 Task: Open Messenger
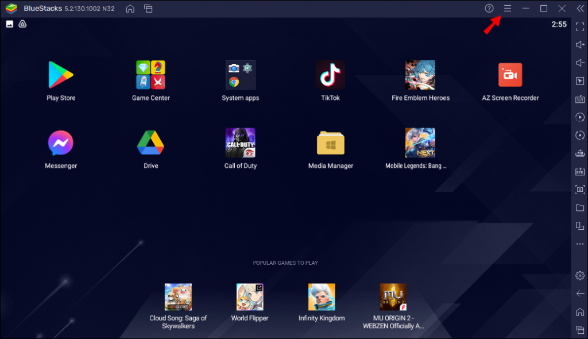[x=61, y=142]
